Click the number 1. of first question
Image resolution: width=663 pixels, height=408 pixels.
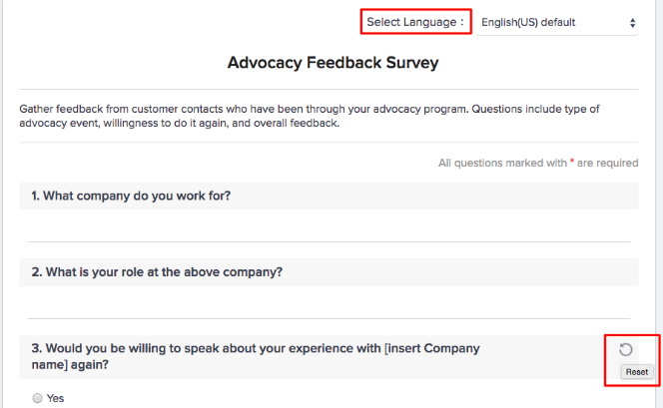pyautogui.click(x=36, y=196)
